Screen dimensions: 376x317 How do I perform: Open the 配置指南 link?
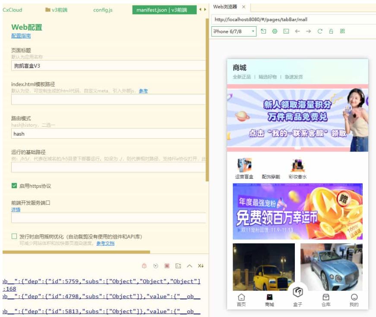click(21, 36)
